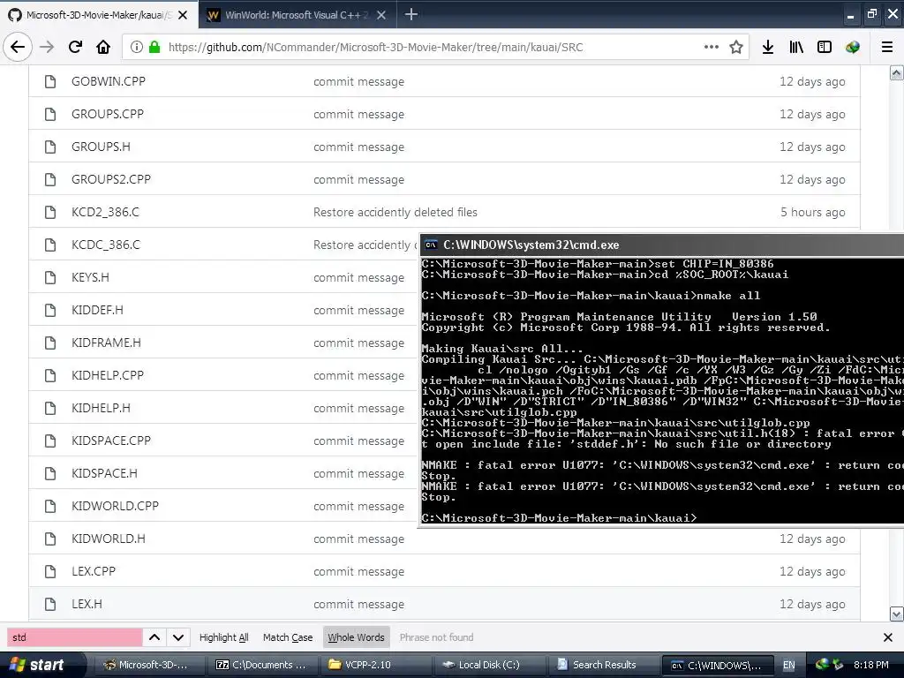Click the find bar 'std' search field

point(74,637)
